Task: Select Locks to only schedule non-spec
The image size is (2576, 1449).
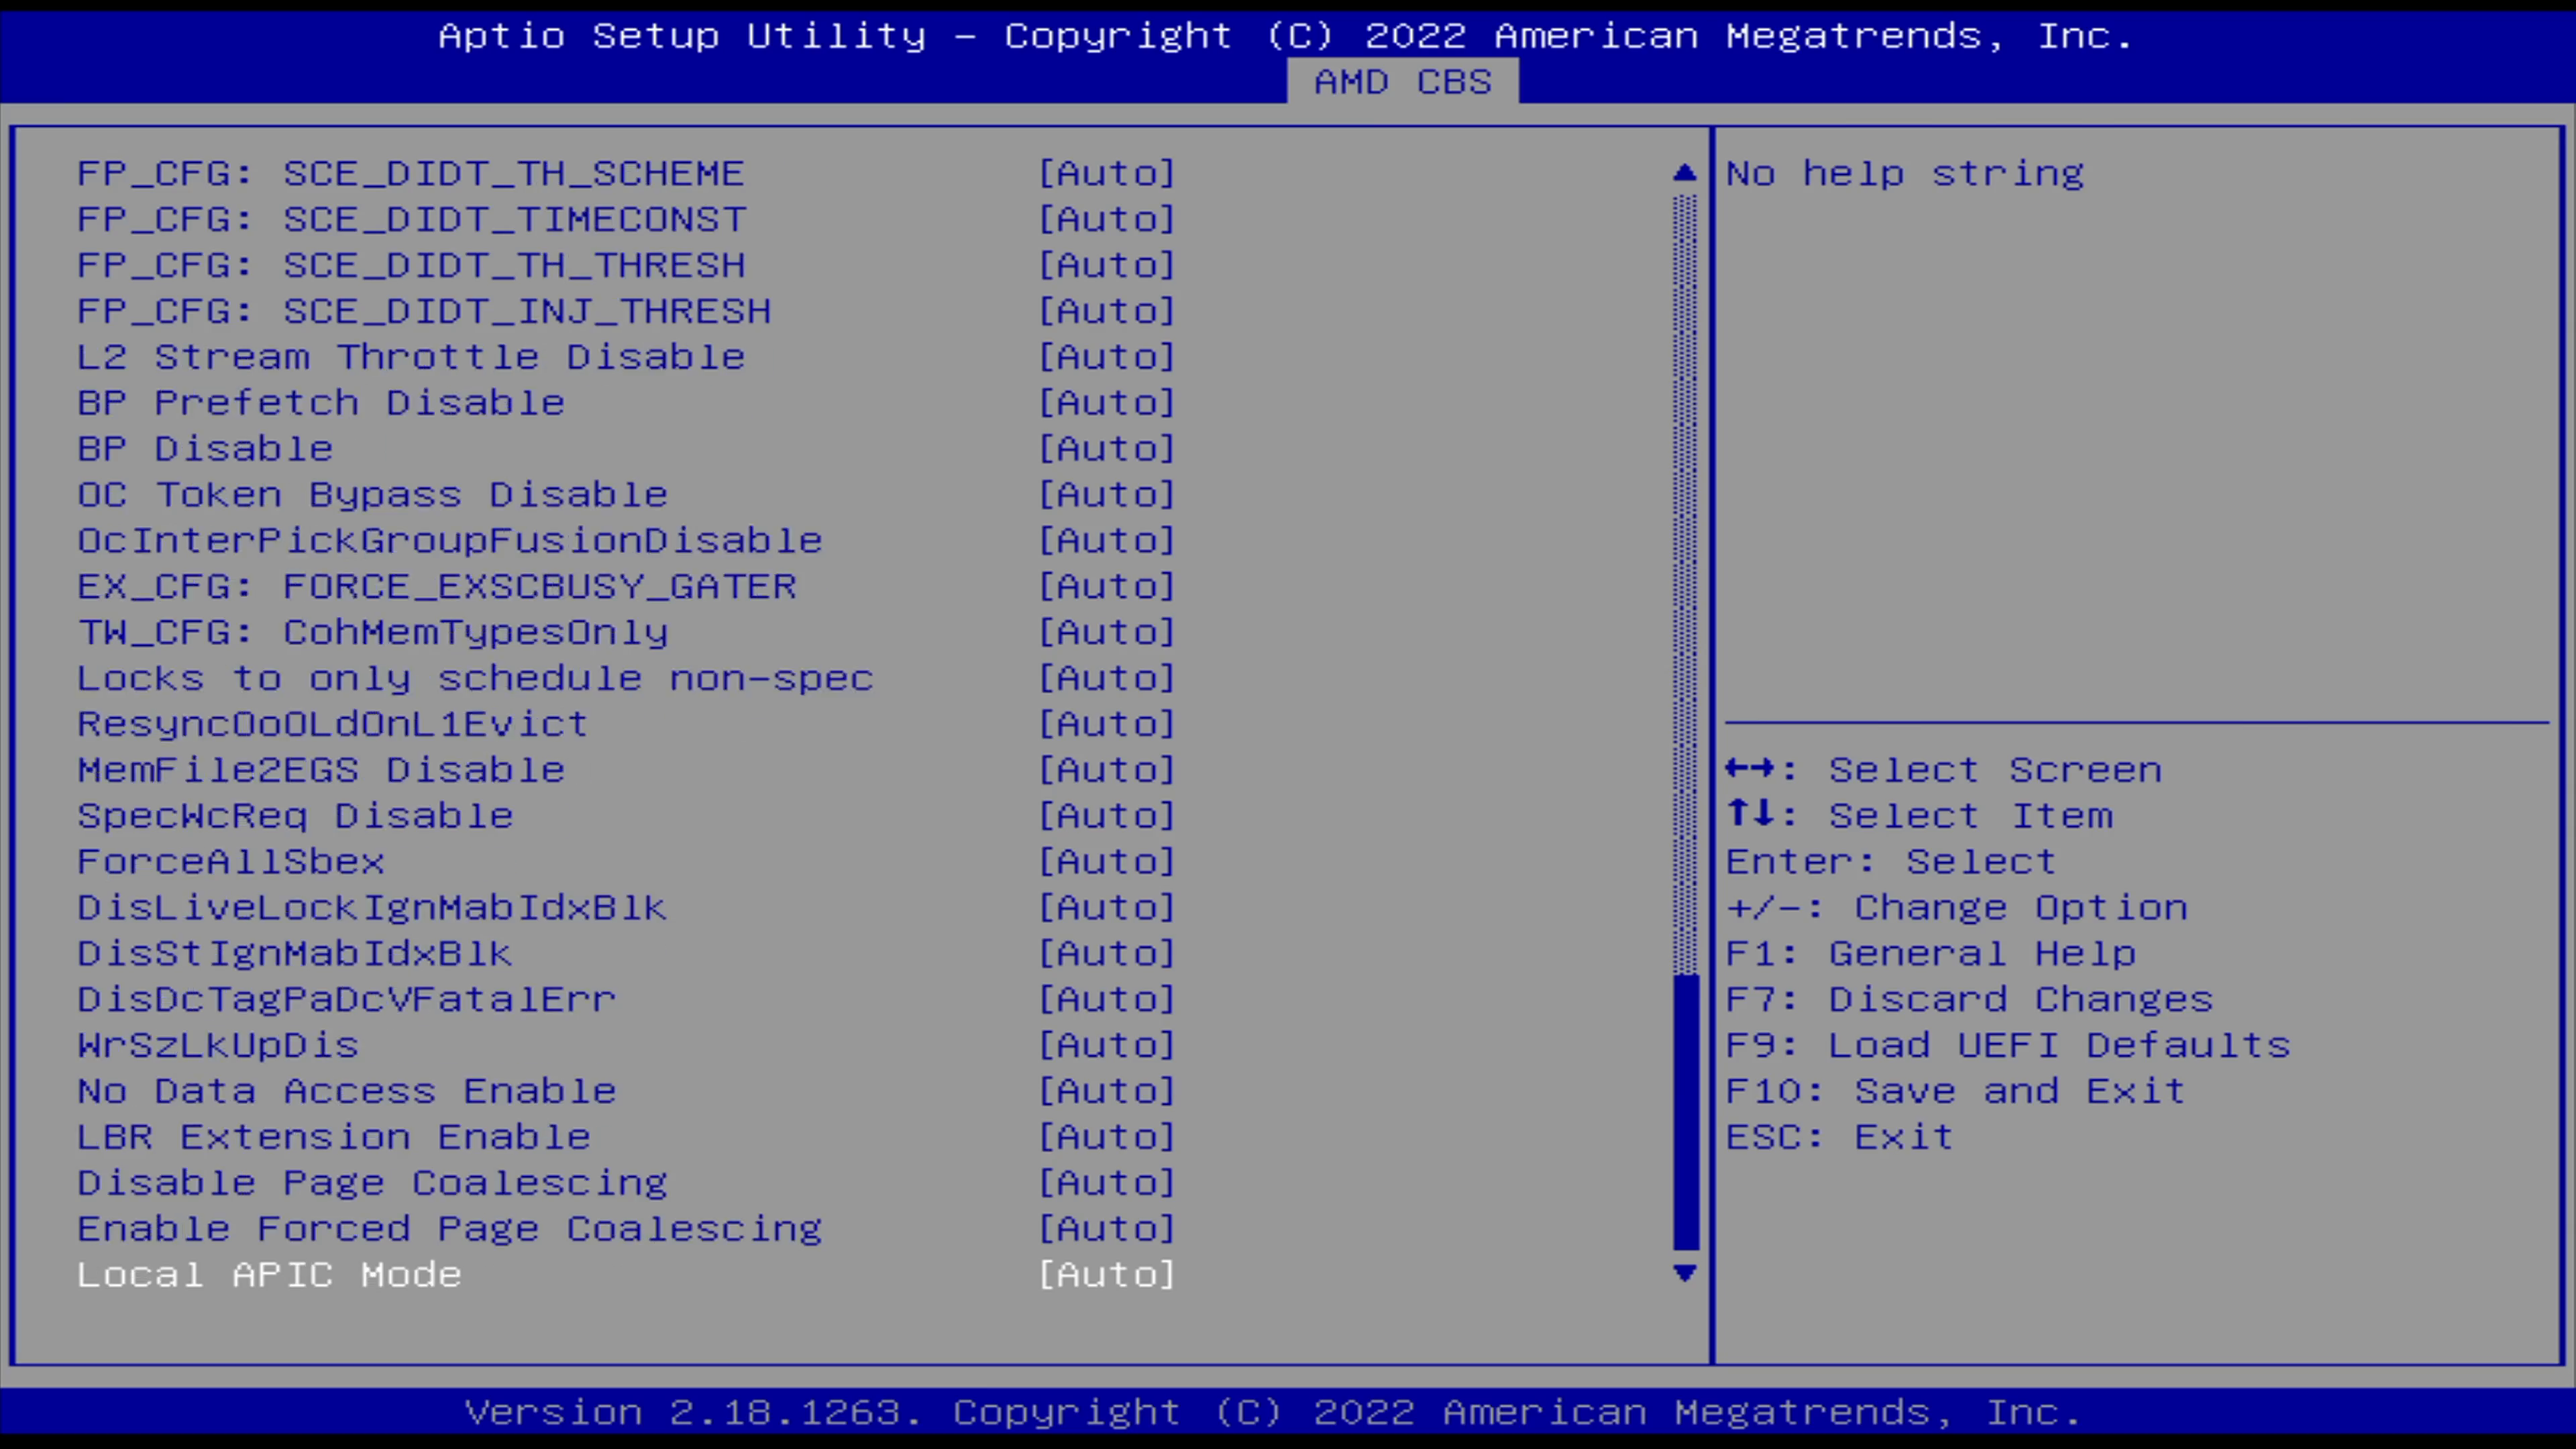Action: click(476, 679)
